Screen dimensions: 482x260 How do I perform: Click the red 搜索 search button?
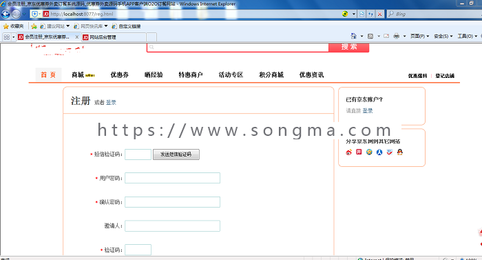tap(348, 47)
